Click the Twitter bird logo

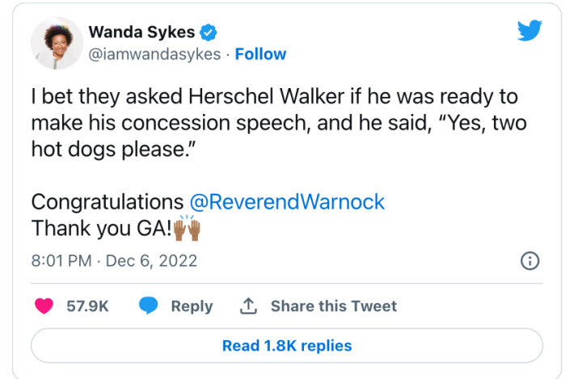(529, 32)
